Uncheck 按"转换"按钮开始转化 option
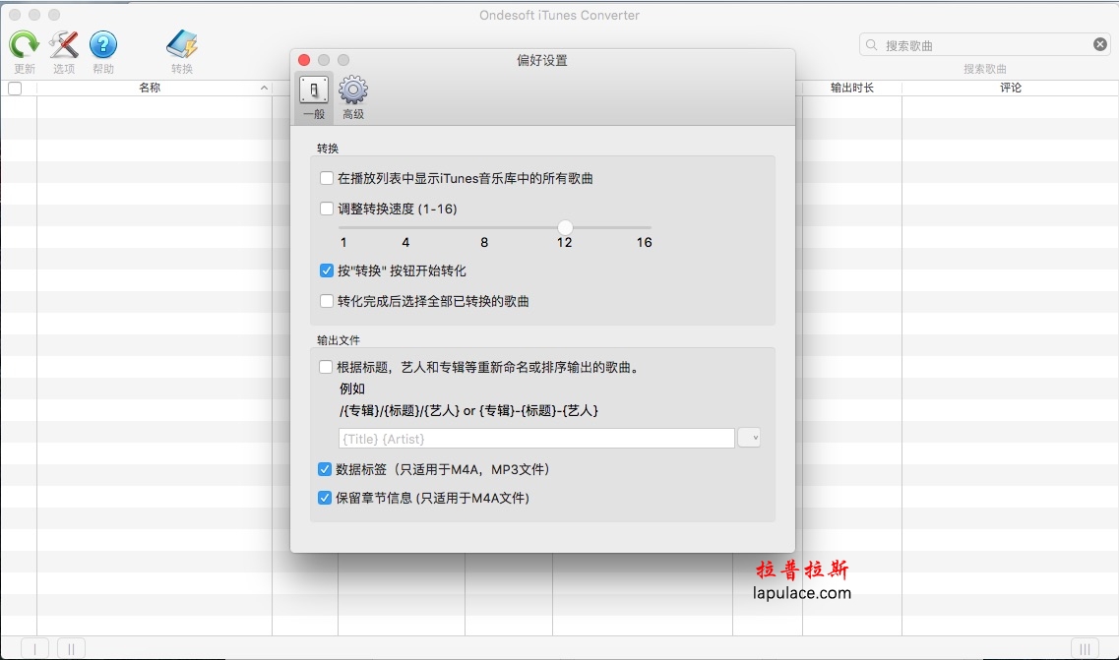 tap(326, 270)
